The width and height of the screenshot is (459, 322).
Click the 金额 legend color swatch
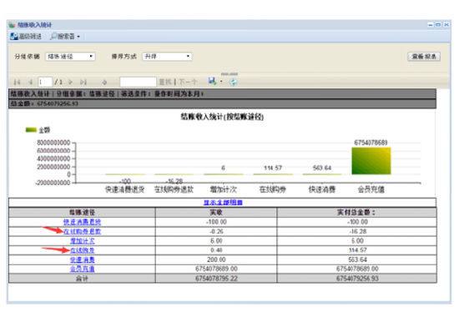click(31, 129)
